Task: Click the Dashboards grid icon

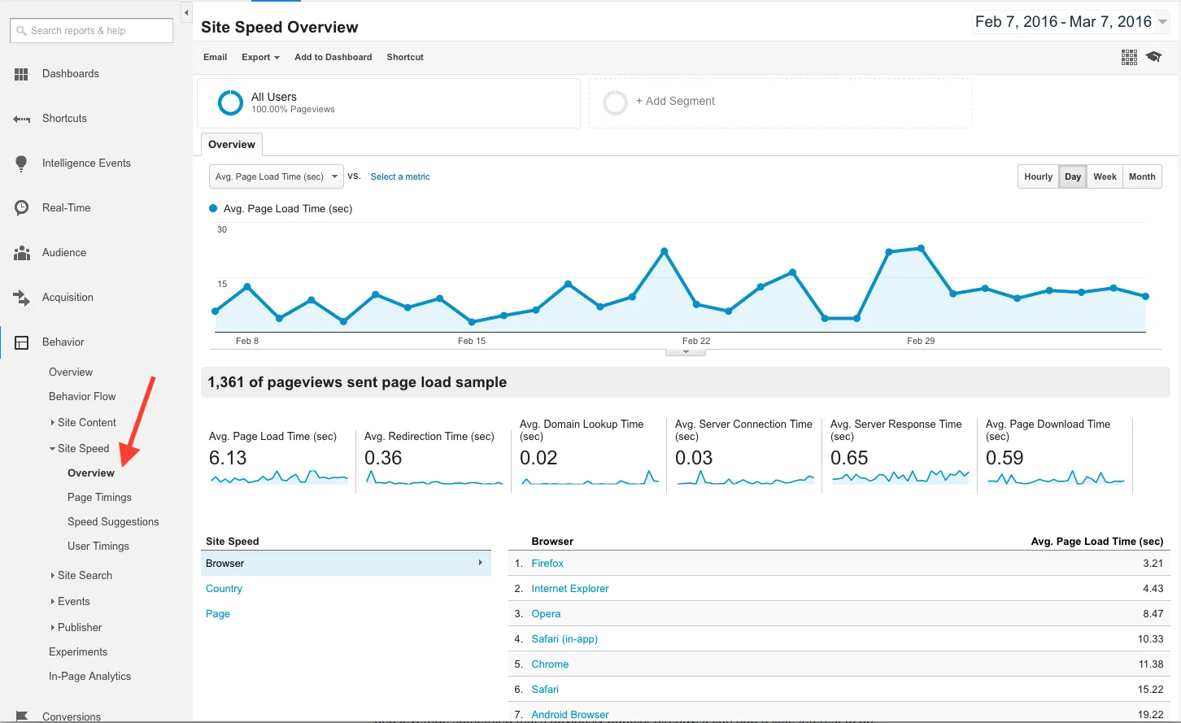Action: tap(21, 74)
